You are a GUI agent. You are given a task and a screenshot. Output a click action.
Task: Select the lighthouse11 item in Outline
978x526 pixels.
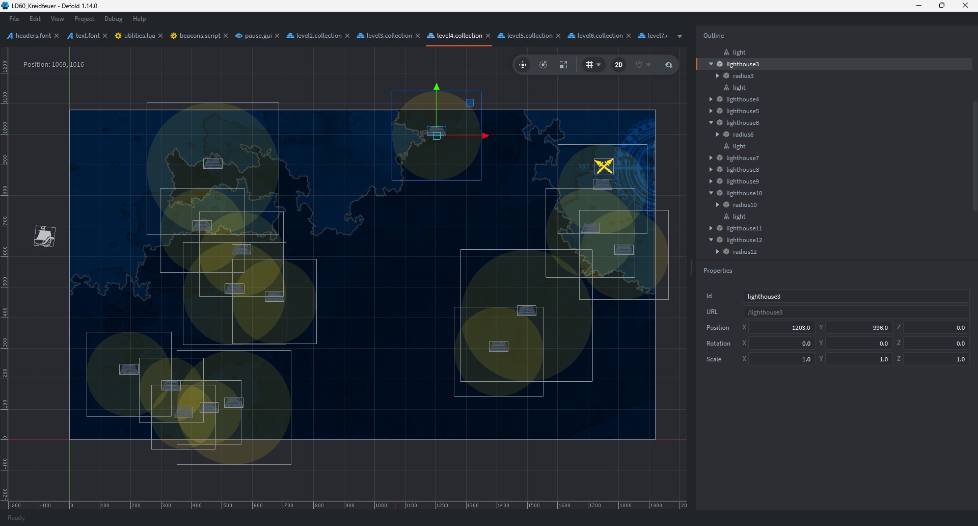point(744,228)
